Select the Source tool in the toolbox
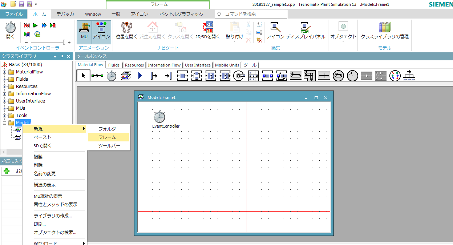The height and width of the screenshot is (245, 453). click(154, 75)
